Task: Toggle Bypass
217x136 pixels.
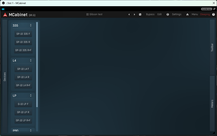Action: click(150, 14)
